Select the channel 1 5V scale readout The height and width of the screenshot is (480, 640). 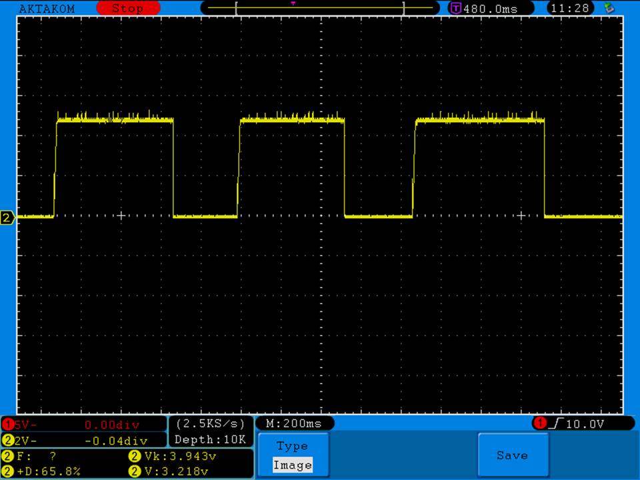coord(27,425)
